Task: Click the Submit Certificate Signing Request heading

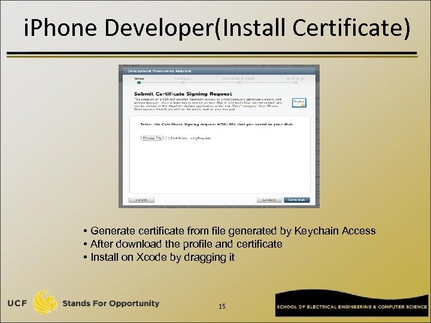Action: 183,94
